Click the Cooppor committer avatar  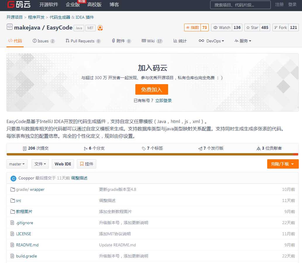click(13, 179)
